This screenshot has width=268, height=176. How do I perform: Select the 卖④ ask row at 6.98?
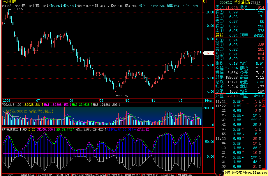point(240,17)
